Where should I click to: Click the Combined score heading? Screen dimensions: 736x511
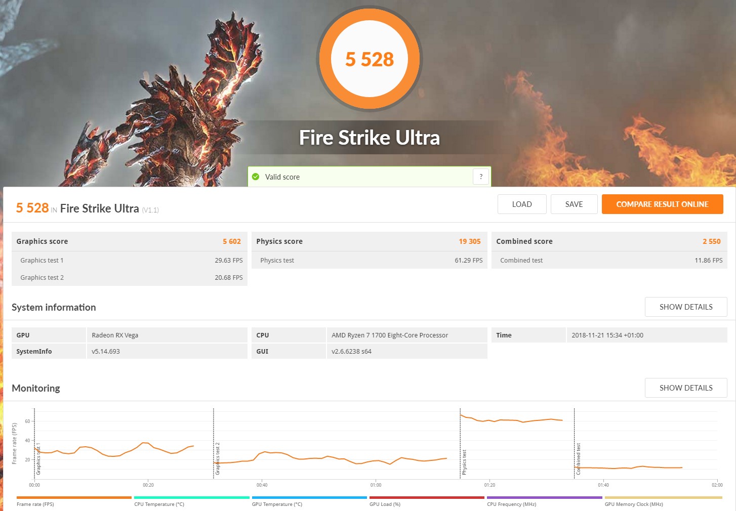524,241
